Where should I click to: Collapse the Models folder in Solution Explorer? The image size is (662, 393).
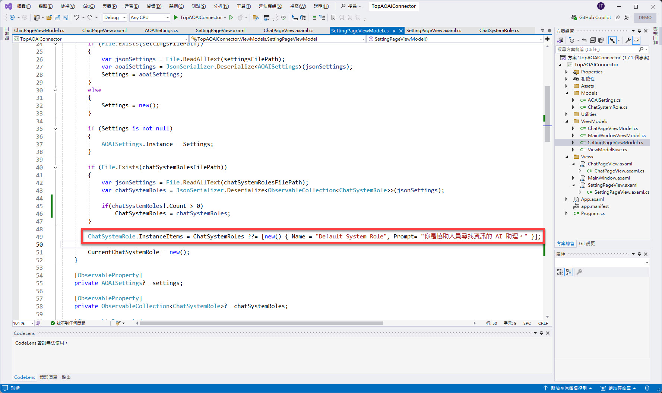point(567,93)
